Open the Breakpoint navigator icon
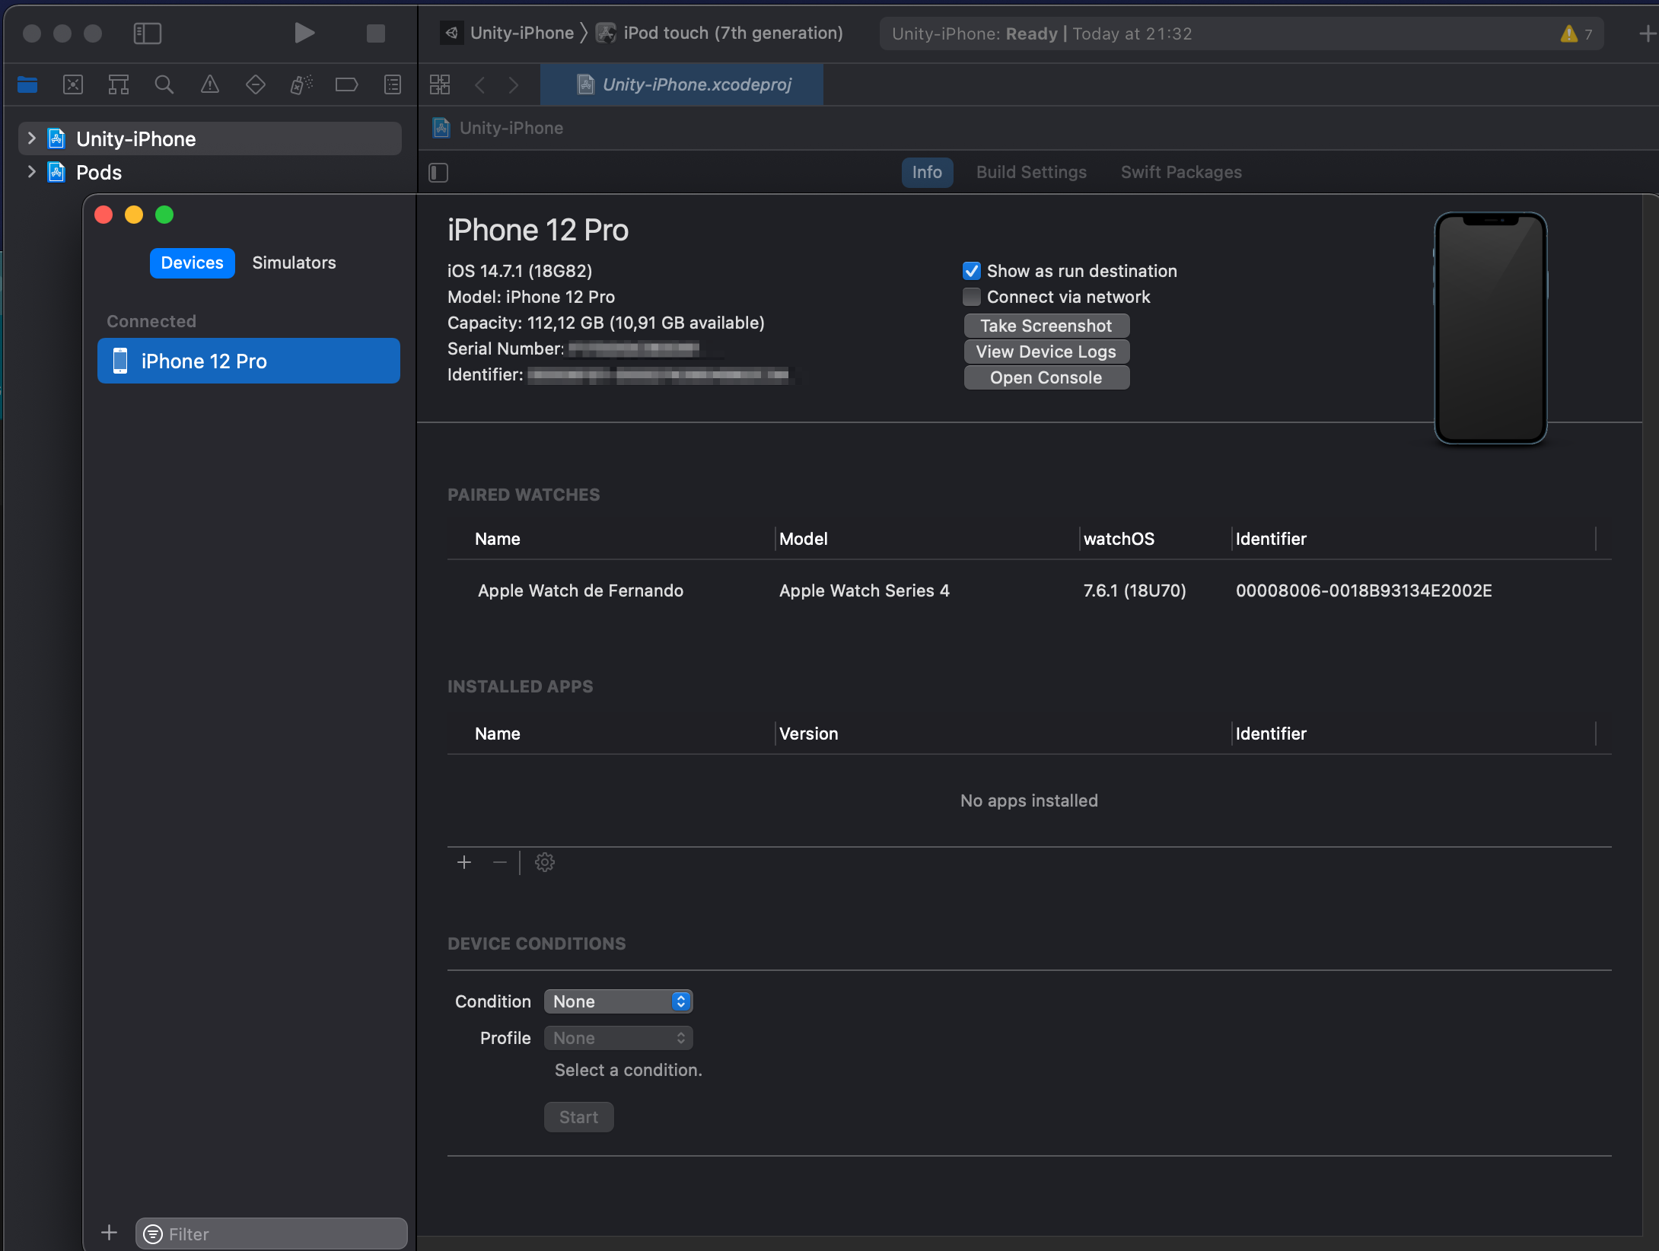The width and height of the screenshot is (1659, 1251). click(x=346, y=84)
